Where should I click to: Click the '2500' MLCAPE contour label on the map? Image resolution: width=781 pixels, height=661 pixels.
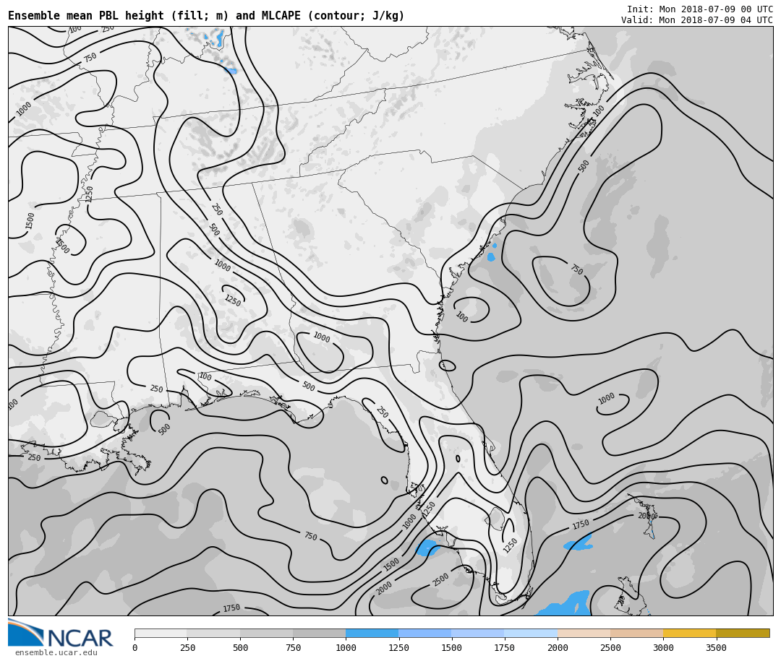441,579
